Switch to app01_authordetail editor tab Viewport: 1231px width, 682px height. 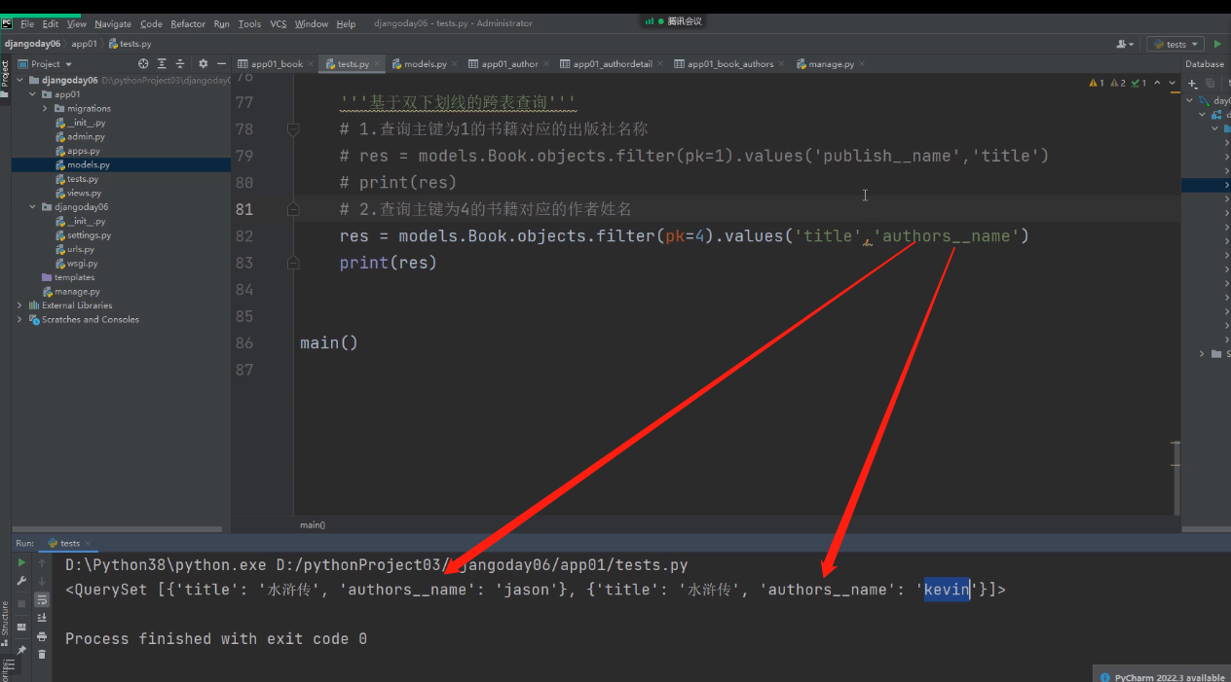(x=612, y=64)
